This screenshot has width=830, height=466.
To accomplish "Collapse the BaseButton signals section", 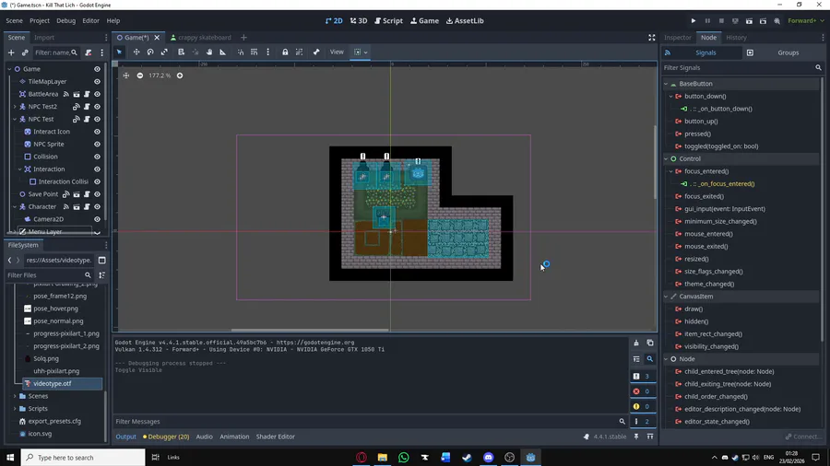I will pos(666,84).
